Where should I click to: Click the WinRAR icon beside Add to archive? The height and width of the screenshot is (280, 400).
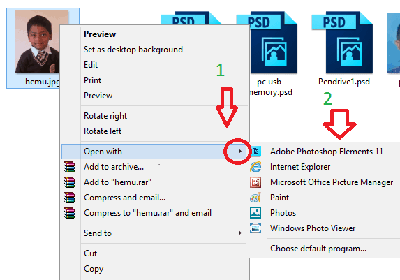[x=69, y=167]
